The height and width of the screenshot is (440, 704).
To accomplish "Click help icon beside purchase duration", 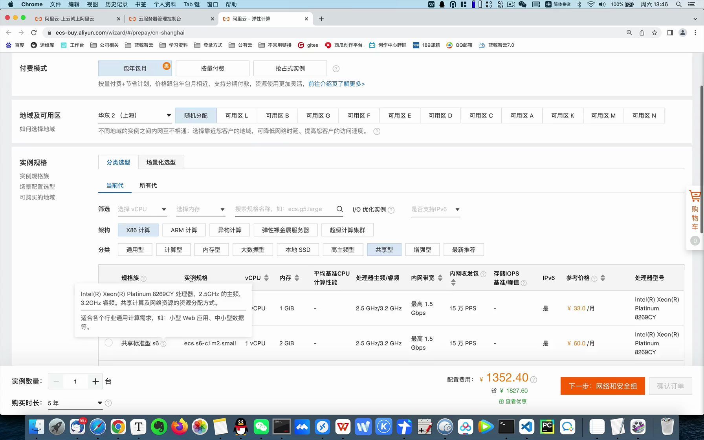I will (108, 403).
